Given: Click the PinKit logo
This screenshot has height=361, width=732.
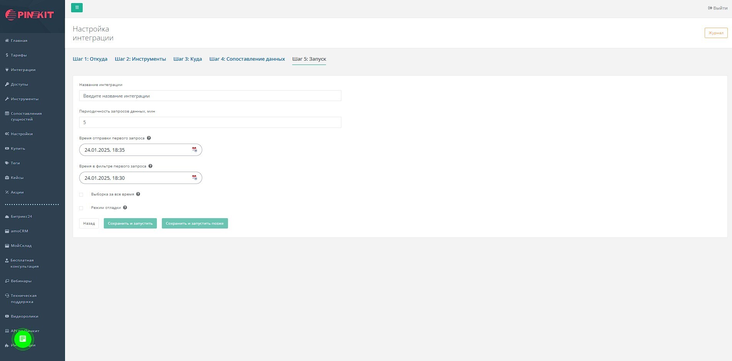Looking at the screenshot, I should [30, 15].
